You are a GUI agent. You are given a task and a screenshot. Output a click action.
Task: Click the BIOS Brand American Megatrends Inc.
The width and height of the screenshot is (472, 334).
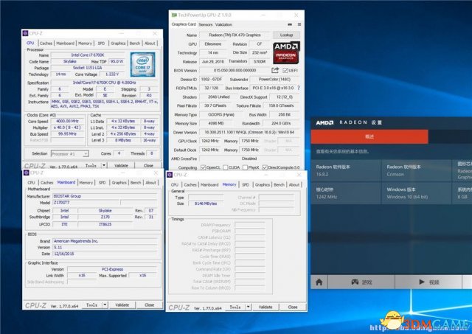[x=105, y=241]
